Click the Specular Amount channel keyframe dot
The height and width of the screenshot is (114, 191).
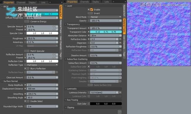point(25,27)
